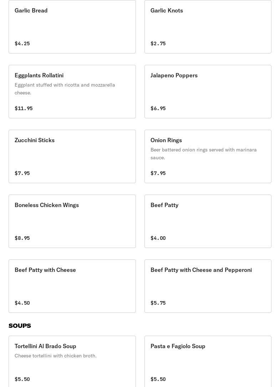This screenshot has width=280, height=387.
Task: Click the Eggplants Rollatini item title
Action: (39, 75)
